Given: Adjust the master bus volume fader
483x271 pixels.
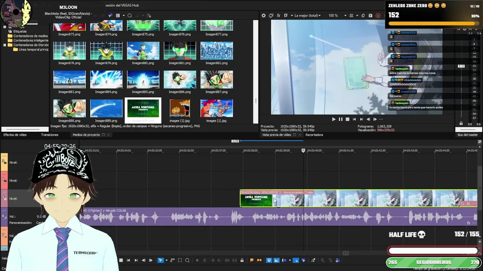Looking at the screenshot, I should [x=461, y=66].
